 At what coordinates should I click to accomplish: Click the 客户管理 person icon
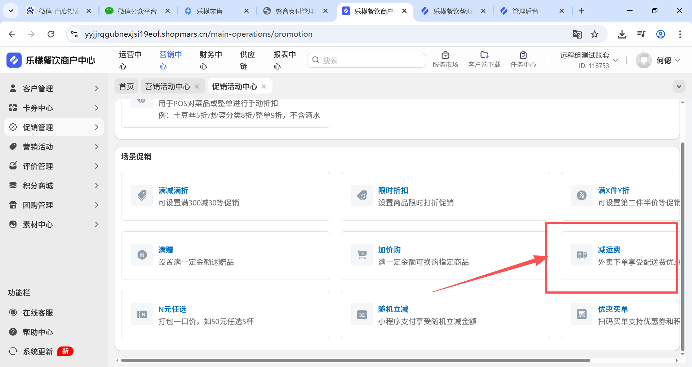(x=13, y=88)
